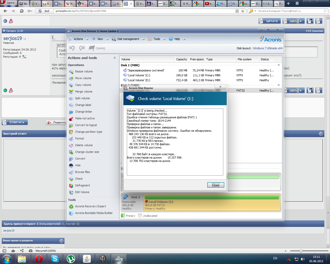Open the #15 (ссылка) post link
This screenshot has height=264, width=330.
pos(315,31)
